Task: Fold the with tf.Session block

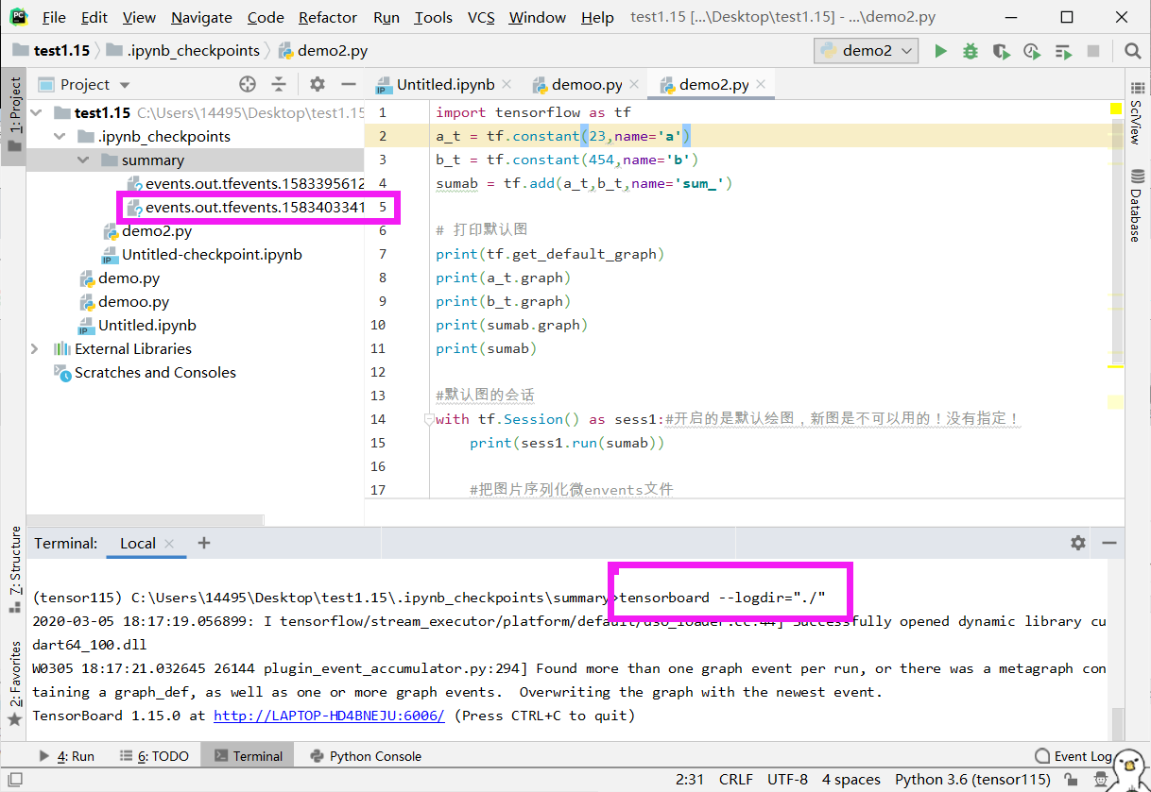Action: pos(428,419)
